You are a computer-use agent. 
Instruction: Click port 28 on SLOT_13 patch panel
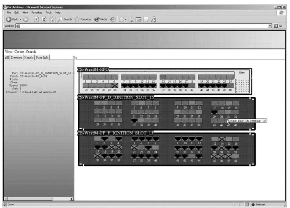[x=199, y=147]
